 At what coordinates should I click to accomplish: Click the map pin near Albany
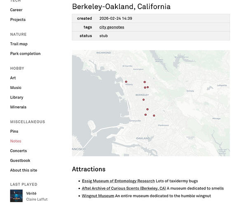126,82
